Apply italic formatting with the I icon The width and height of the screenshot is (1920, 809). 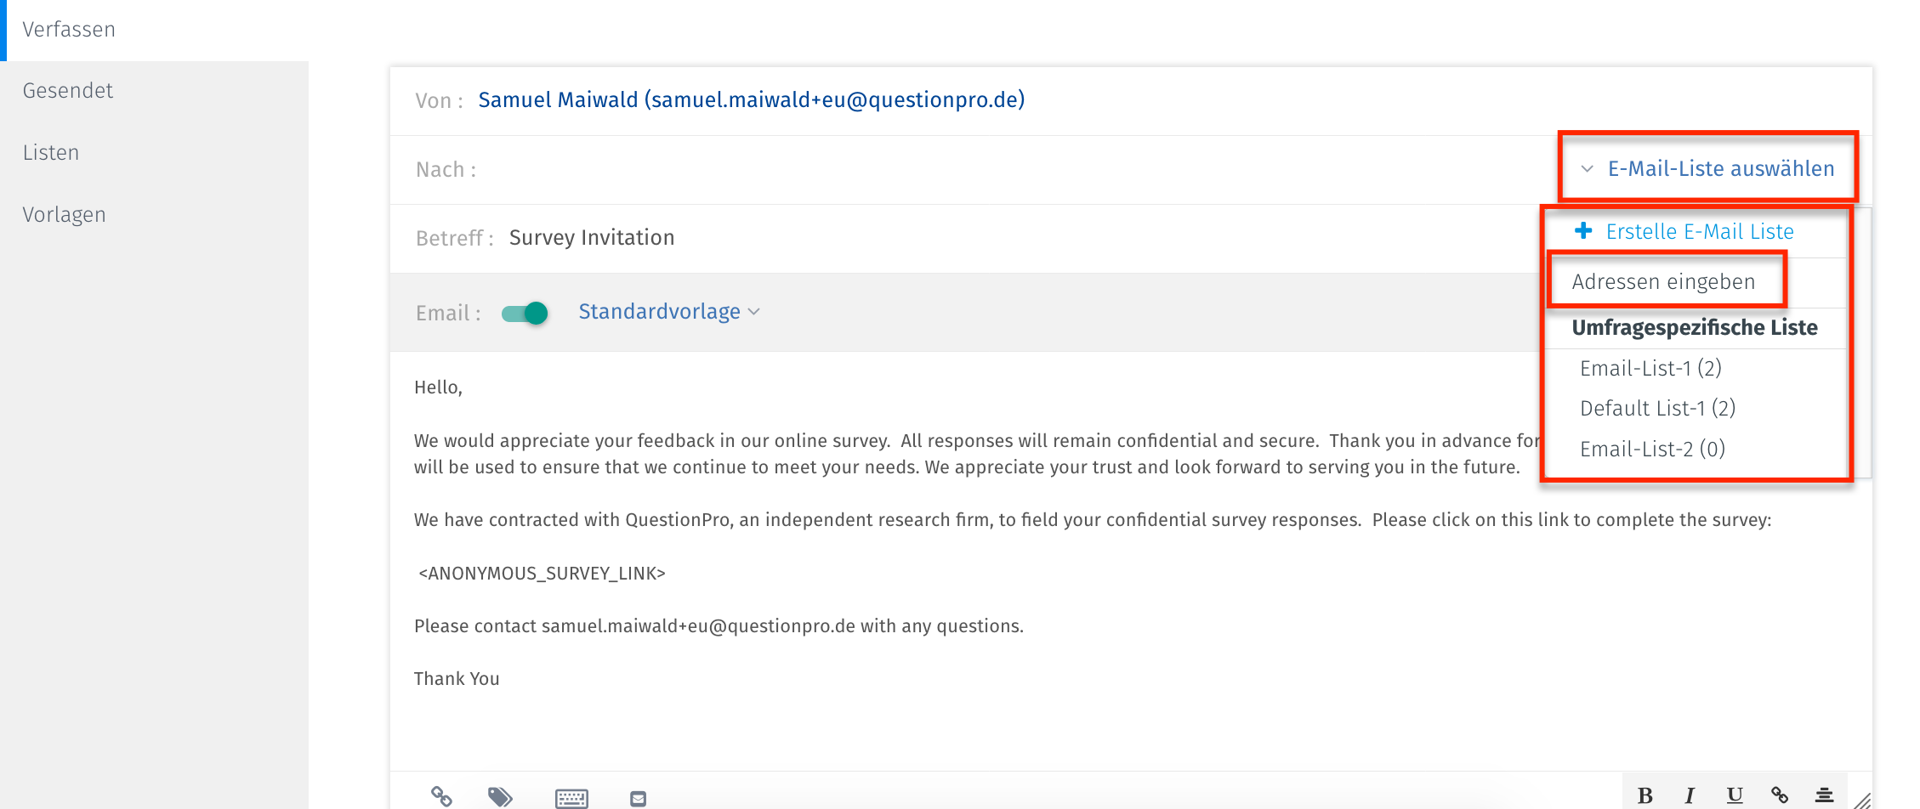click(x=1690, y=795)
